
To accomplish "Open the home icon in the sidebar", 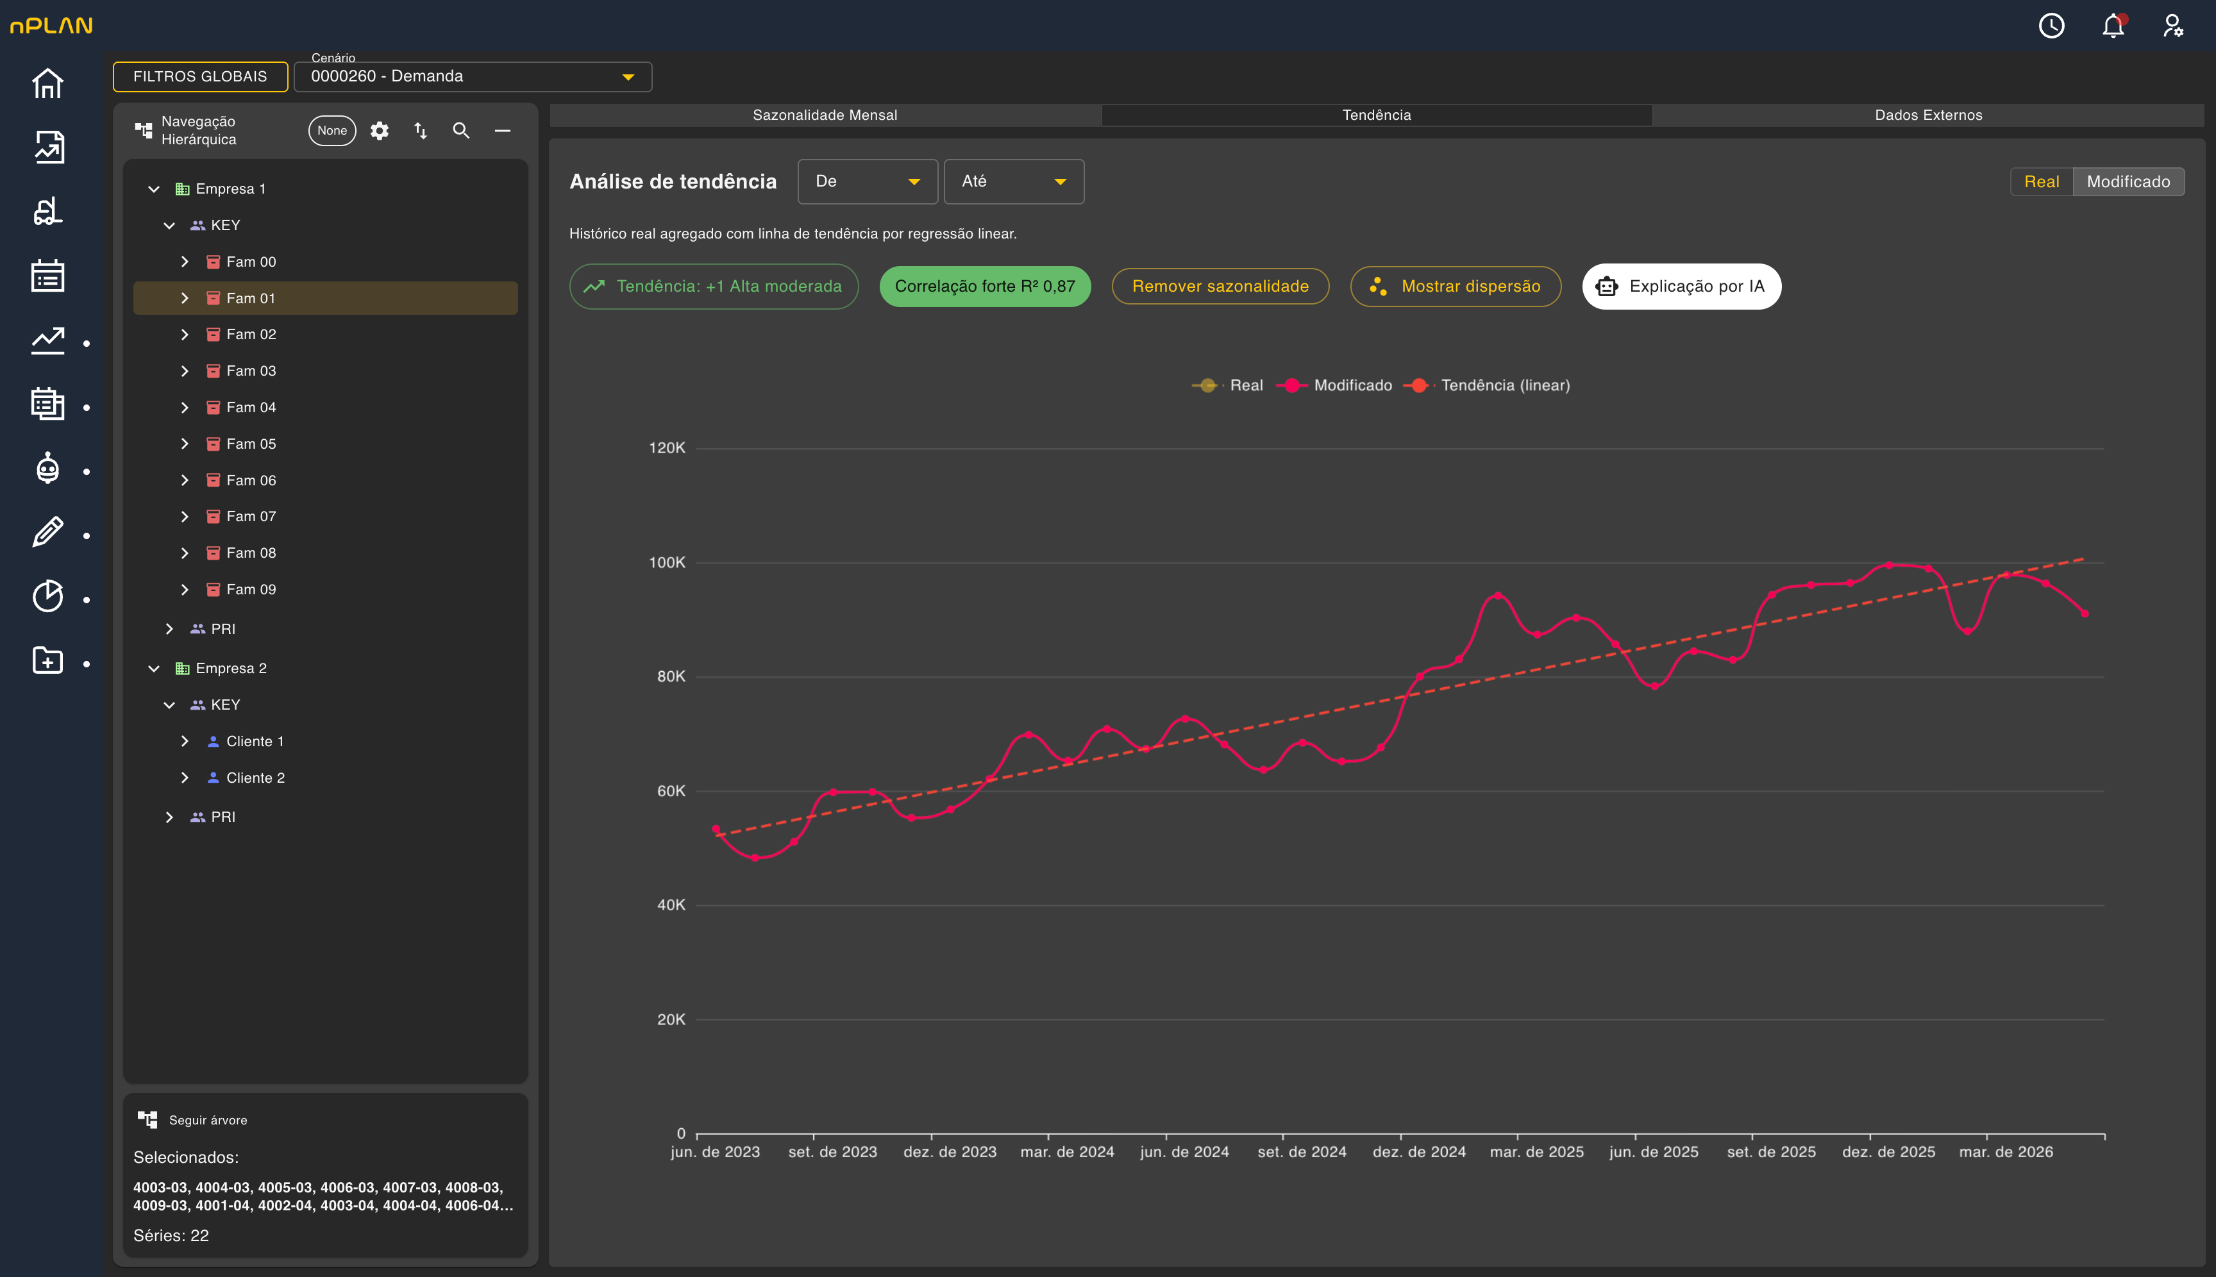I will coord(47,83).
